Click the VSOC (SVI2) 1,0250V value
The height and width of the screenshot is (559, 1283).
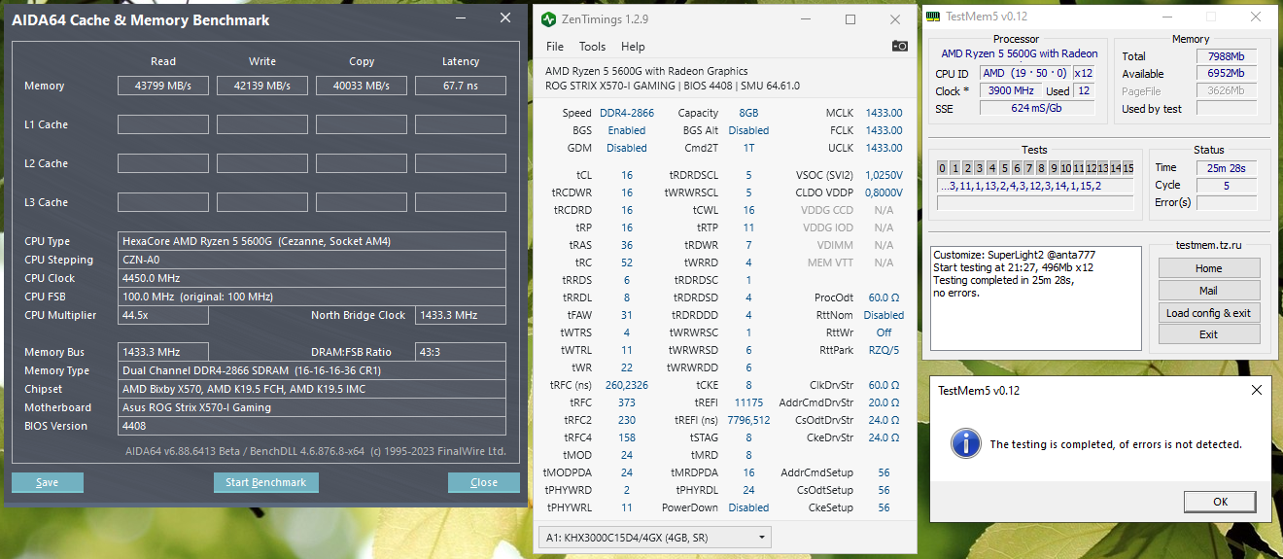tap(884, 175)
